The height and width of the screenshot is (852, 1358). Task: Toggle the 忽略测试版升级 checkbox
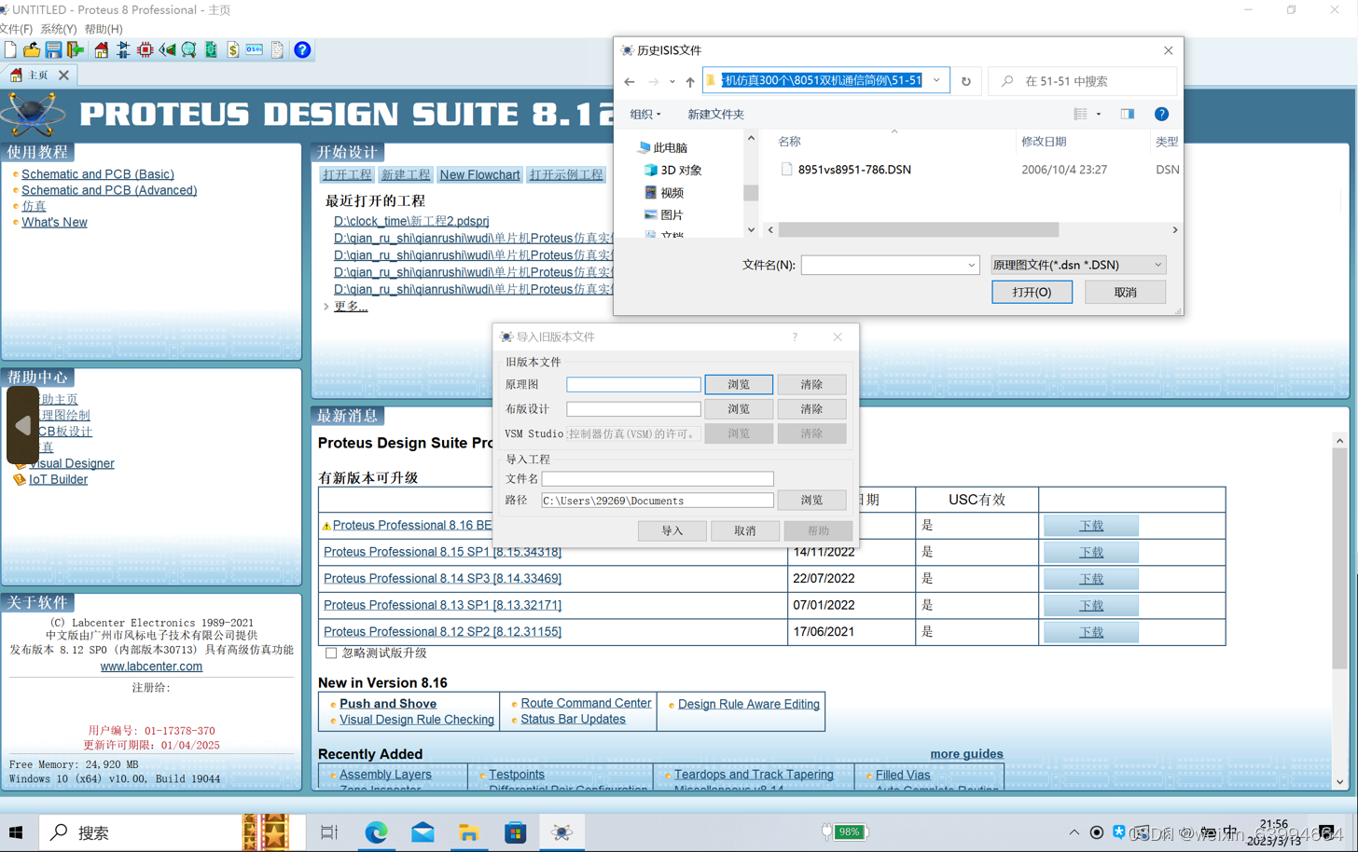tap(331, 653)
